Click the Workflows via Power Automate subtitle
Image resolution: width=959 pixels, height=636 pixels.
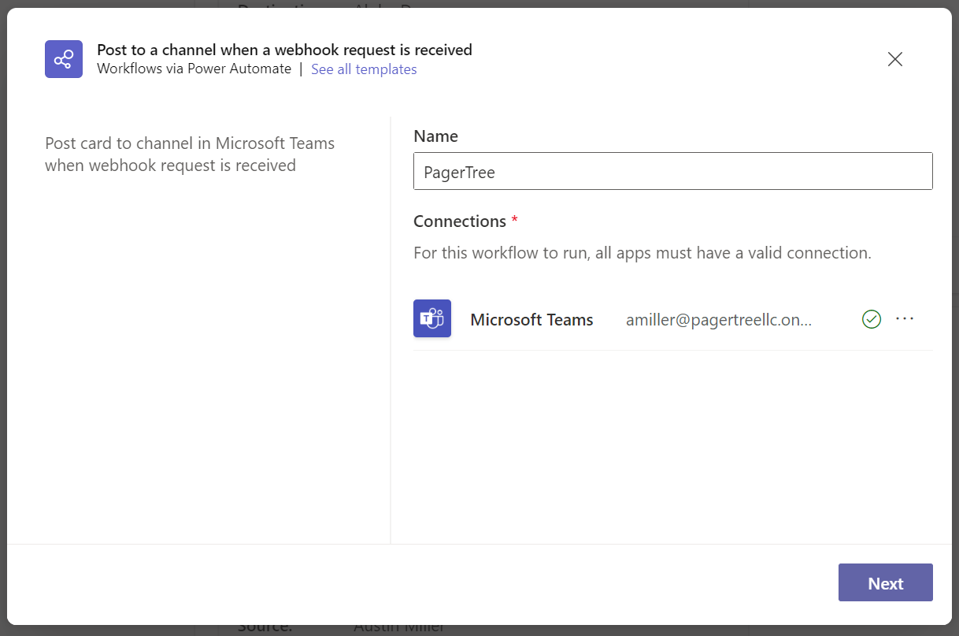(194, 69)
